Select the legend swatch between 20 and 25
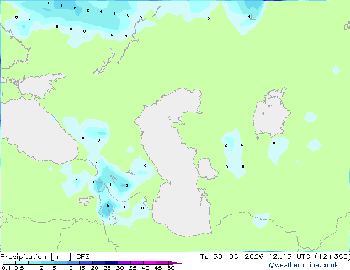This screenshot has height=270, width=350. [98, 263]
